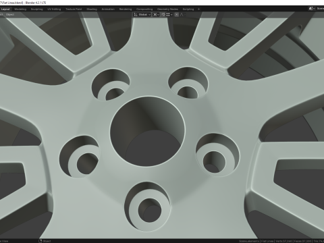Switch to the Compositing workspace tab
The height and width of the screenshot is (243, 324).
[x=144, y=9]
